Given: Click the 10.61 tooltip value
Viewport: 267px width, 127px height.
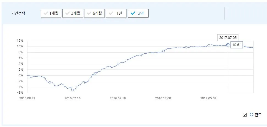Looking at the screenshot, I should pos(236,45).
